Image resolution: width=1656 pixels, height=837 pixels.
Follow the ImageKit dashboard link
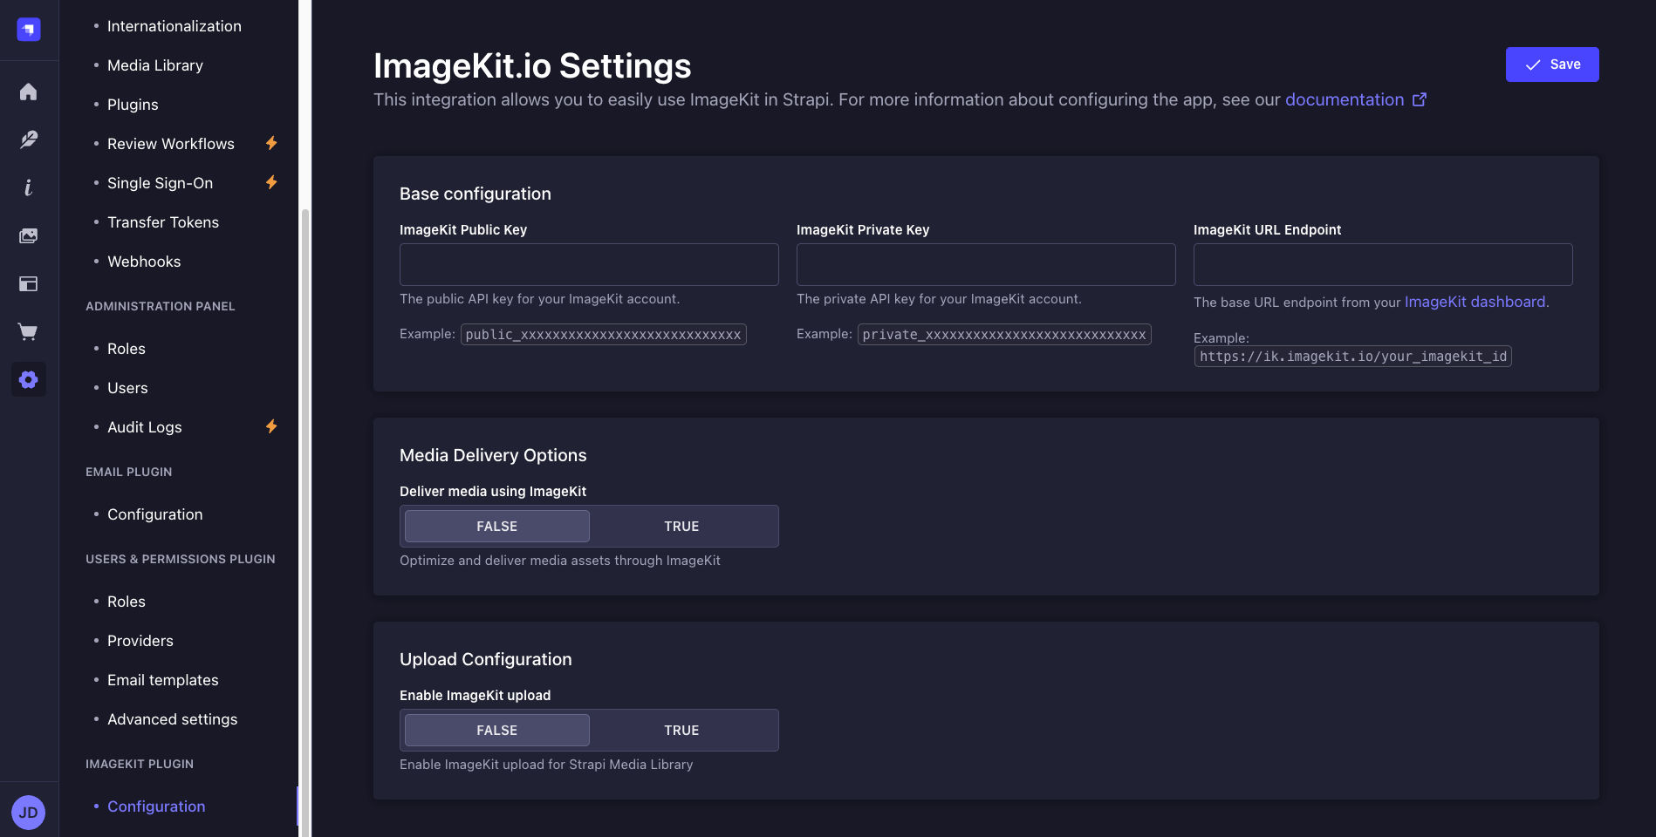[1475, 302]
